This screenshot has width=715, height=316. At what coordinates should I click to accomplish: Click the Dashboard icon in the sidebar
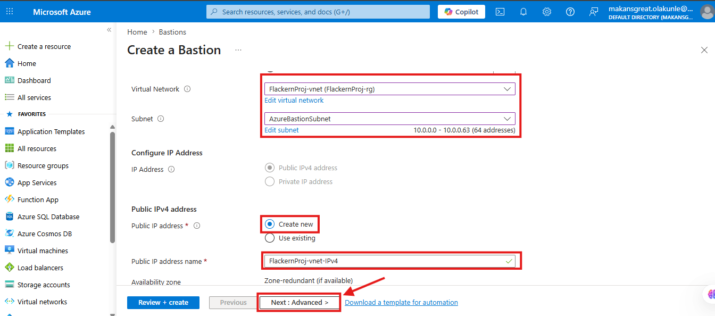pos(9,80)
